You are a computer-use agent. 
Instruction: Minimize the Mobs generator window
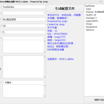[101, 2]
